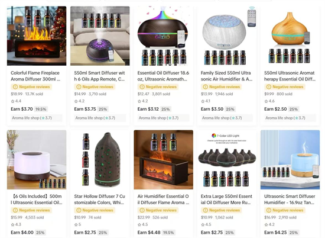Visit Aroma life shop under Earn $3.70
Screen dimensions: 325x238
pyautogui.click(x=32, y=118)
